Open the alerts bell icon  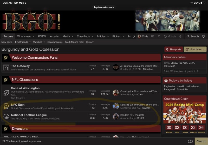point(159,36)
